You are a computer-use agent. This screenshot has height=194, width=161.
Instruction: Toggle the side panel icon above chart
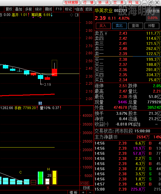tap(77, 15)
